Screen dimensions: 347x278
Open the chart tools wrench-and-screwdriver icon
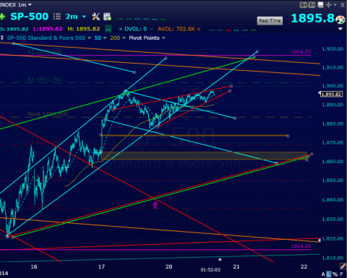pos(95,17)
